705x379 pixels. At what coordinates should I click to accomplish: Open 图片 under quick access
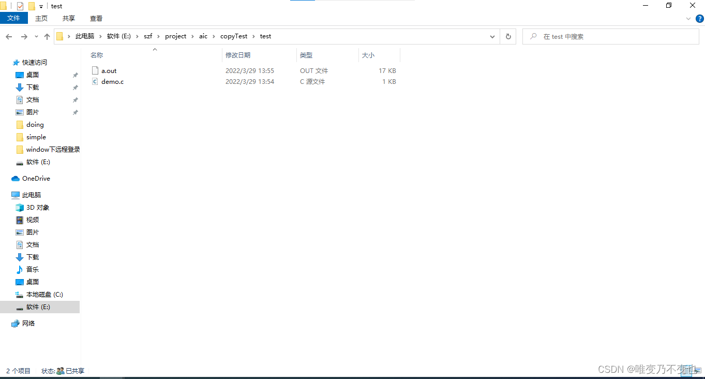(33, 112)
